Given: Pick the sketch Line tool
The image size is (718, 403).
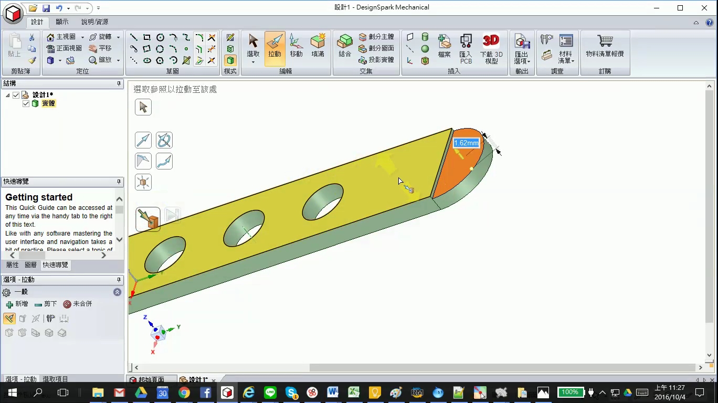Looking at the screenshot, I should pos(134,37).
